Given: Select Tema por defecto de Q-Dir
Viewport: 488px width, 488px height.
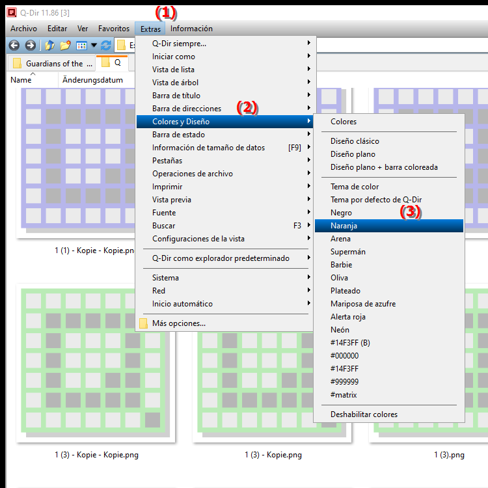Looking at the screenshot, I should [389, 200].
